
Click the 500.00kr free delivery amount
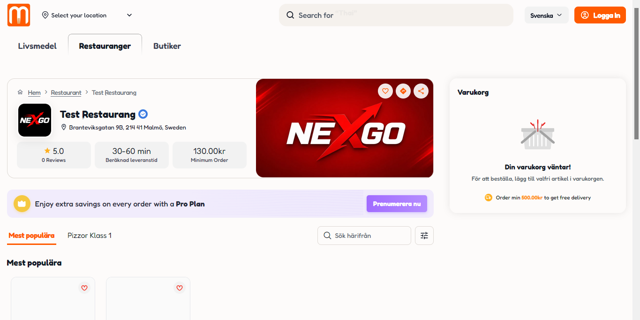point(532,198)
